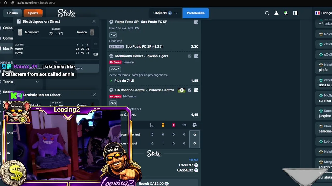Open live stats chart for Monmouth Hawks bet
Screen dimensions: 332x186
[190, 56]
